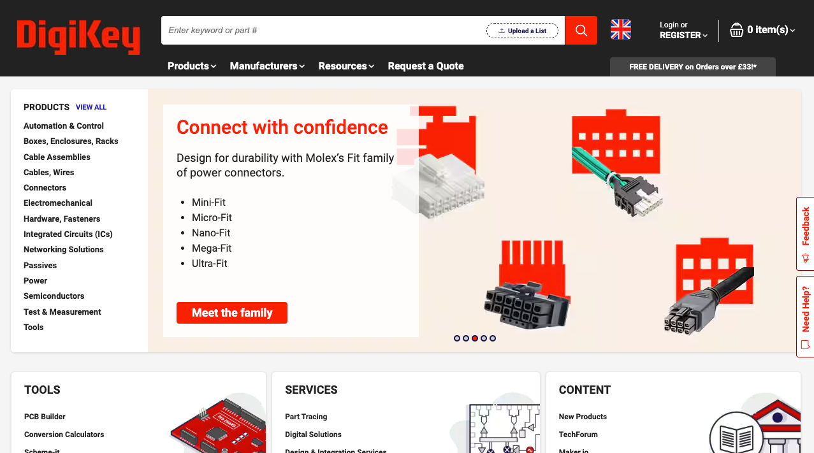Viewport: 814px width, 453px height.
Task: Open Networking Solutions category
Action: click(x=64, y=250)
